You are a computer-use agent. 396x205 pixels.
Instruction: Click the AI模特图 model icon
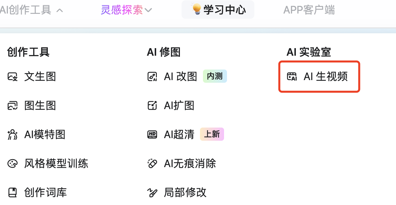[x=13, y=134]
